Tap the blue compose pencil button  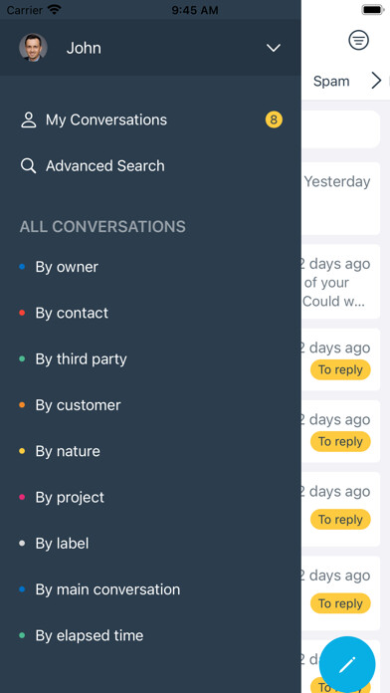click(347, 664)
